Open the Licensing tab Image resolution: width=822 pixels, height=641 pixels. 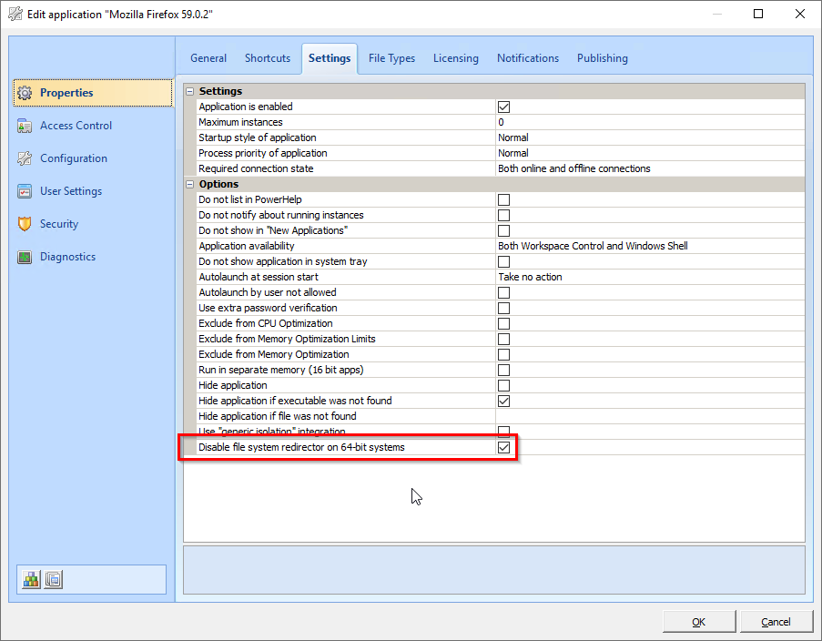coord(455,57)
